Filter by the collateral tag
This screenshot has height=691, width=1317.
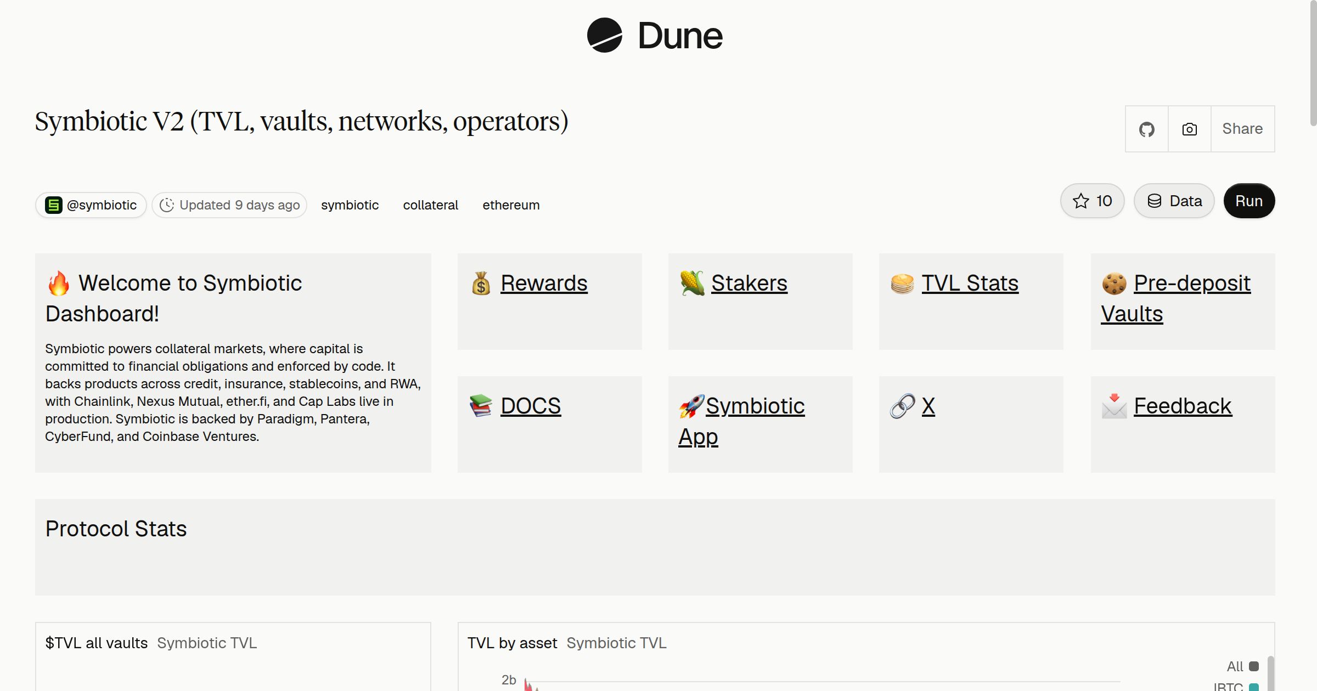[430, 205]
